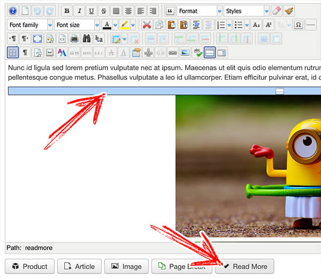Open the search and replace icon

pos(99,38)
